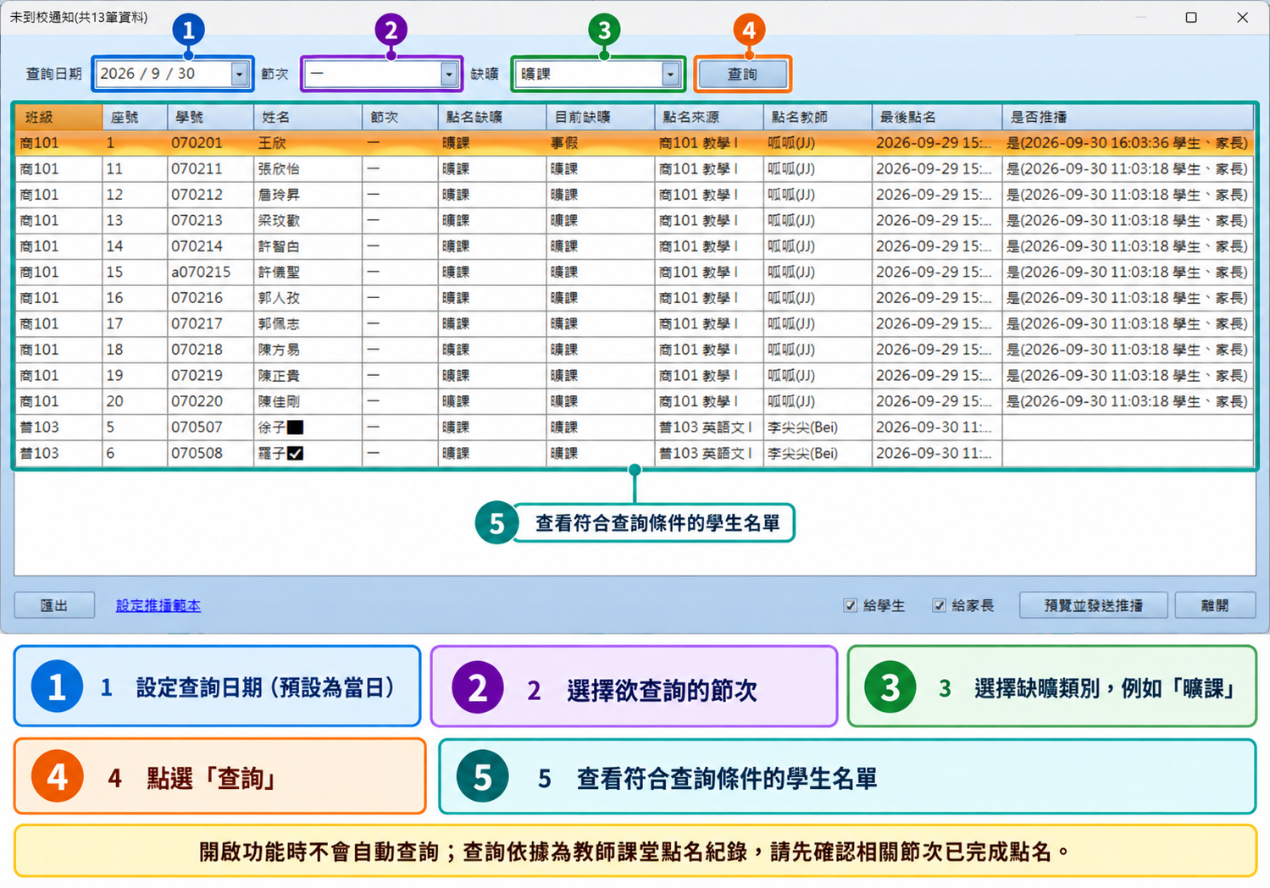Click student ID 070212
This screenshot has height=888, width=1270.
coord(197,195)
